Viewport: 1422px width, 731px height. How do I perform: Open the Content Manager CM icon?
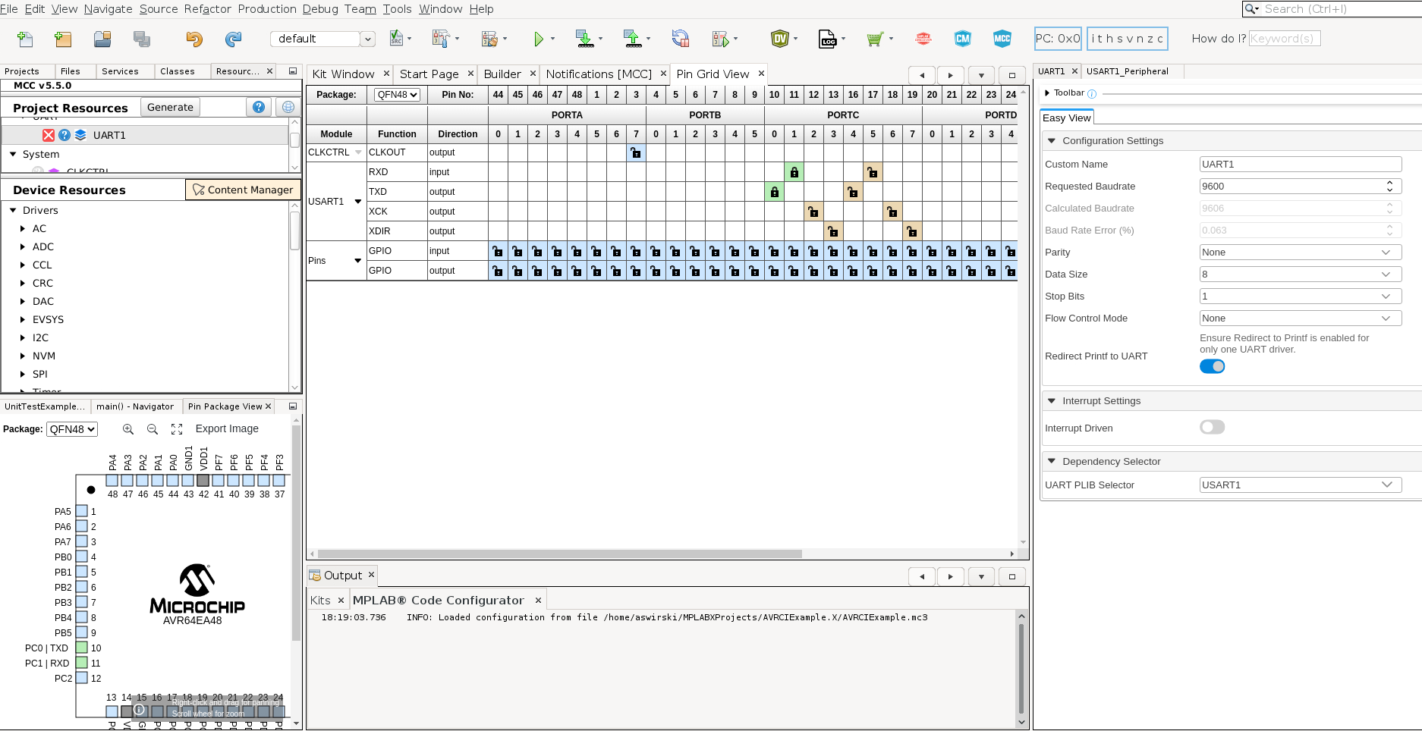tap(963, 39)
